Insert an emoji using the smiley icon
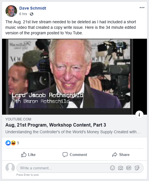 112,168
